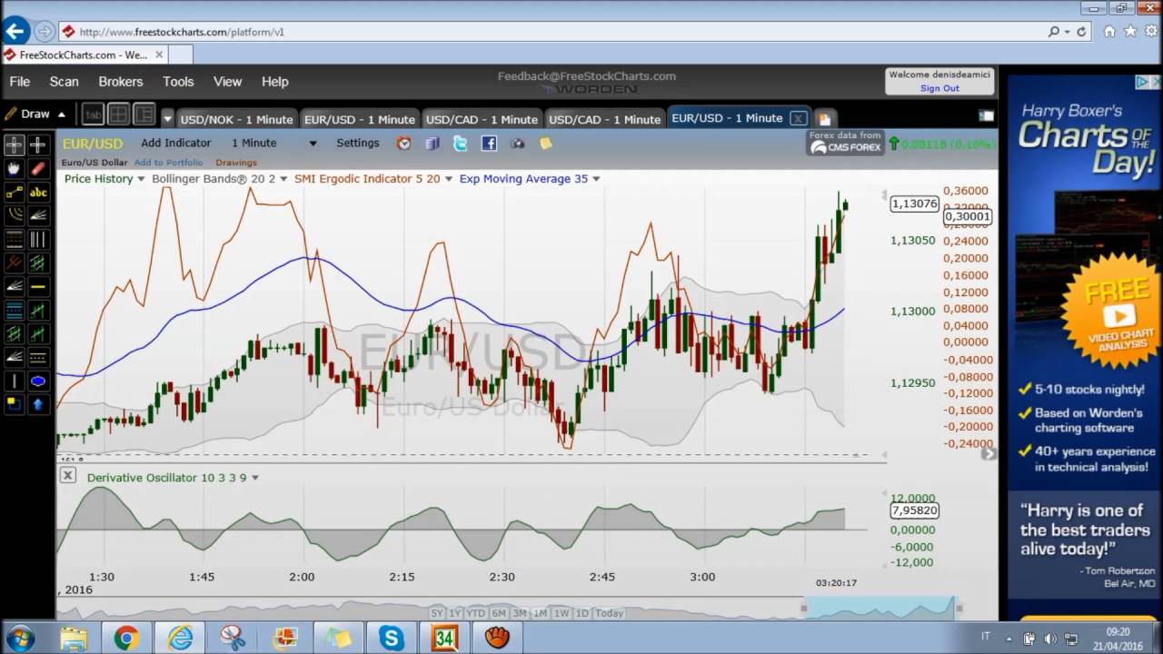Switch to four-pane grid layout
This screenshot has width=1163, height=654.
click(118, 114)
